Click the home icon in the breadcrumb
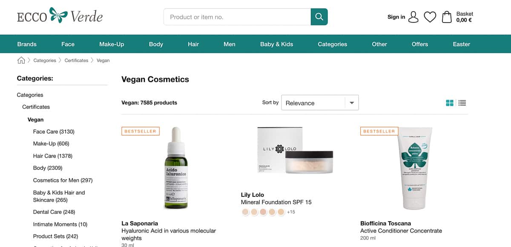Image resolution: width=511 pixels, height=247 pixels. tap(21, 60)
